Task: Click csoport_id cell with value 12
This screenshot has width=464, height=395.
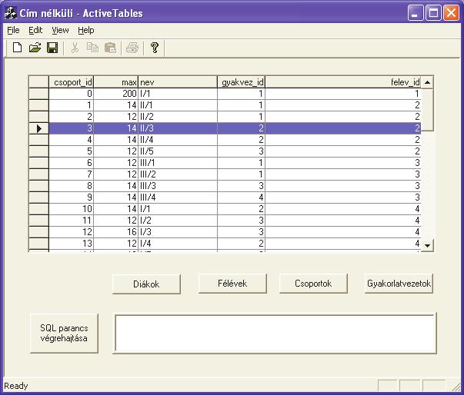Action: tap(72, 232)
